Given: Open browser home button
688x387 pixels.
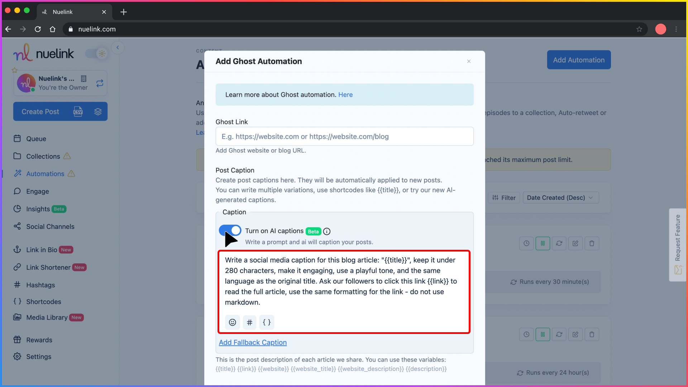Looking at the screenshot, I should (53, 29).
